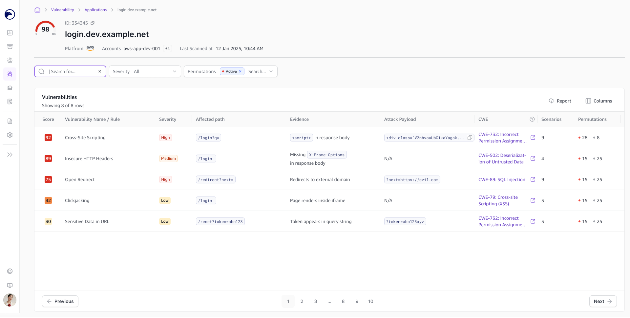Go to page 10
Viewport: 630px width, 318px height.
pos(371,301)
